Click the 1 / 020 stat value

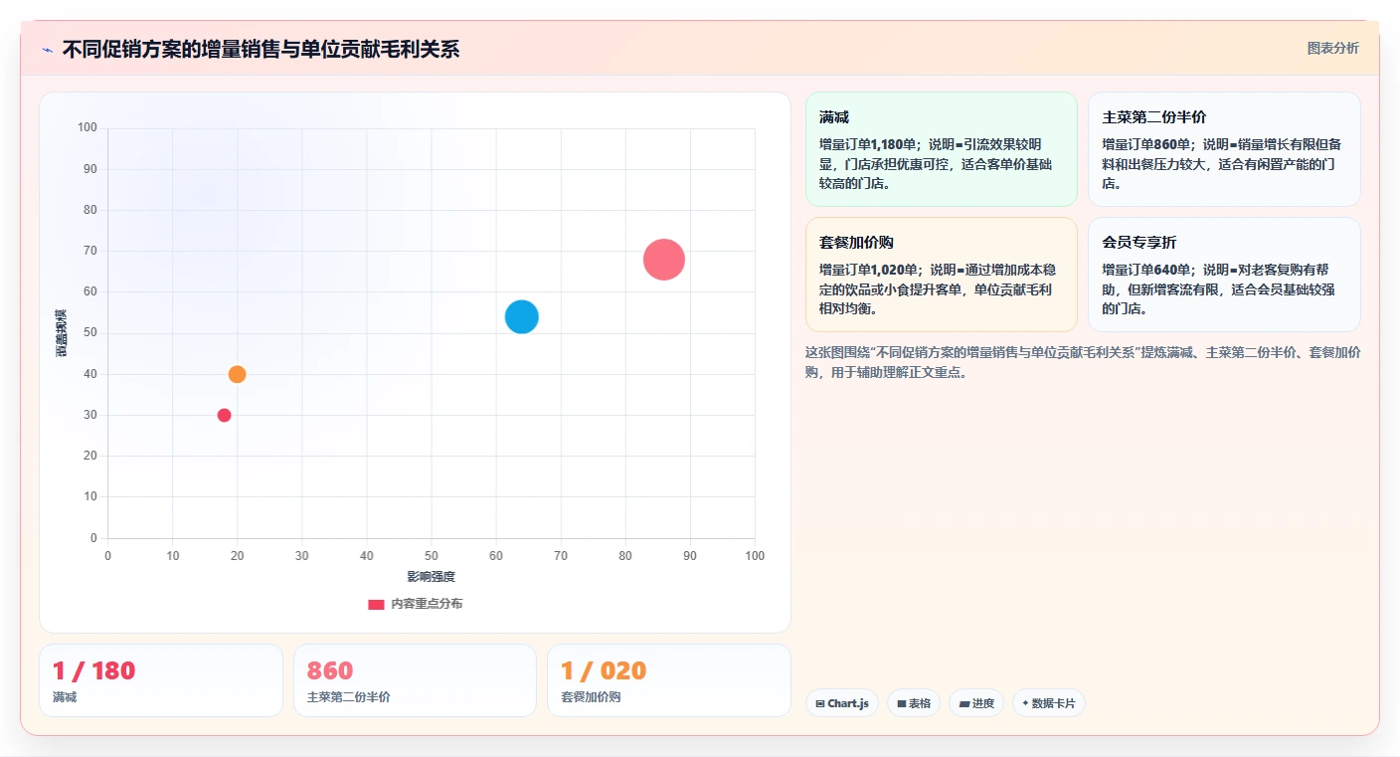(x=604, y=671)
